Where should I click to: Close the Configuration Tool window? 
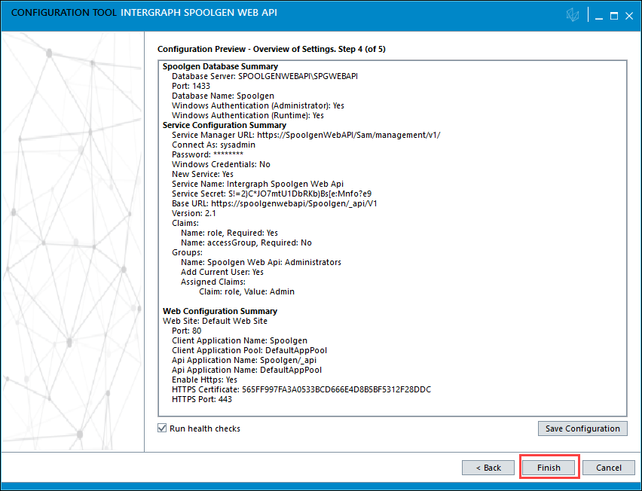630,16
